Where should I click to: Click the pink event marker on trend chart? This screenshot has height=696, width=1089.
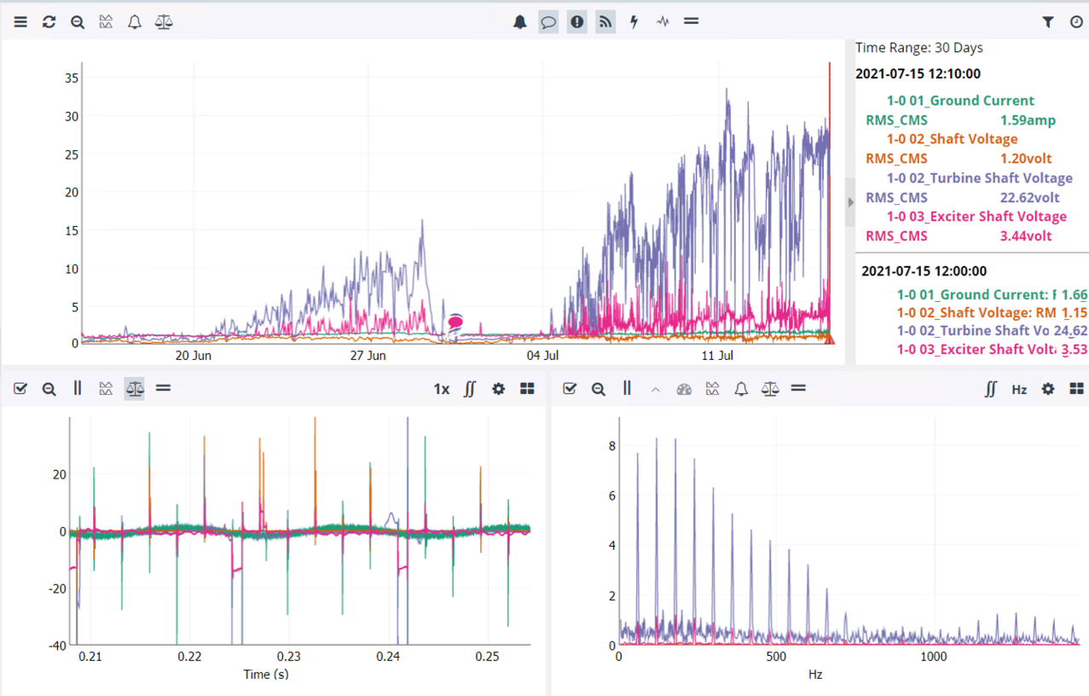coord(455,321)
